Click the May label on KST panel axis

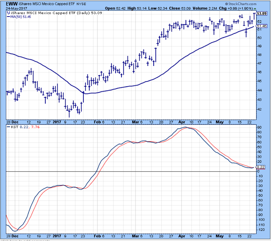coord(220,236)
